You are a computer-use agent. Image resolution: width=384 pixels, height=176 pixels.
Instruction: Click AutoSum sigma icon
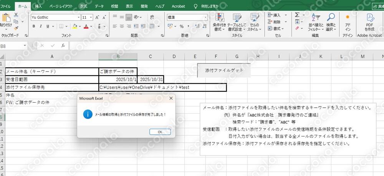click(x=297, y=15)
